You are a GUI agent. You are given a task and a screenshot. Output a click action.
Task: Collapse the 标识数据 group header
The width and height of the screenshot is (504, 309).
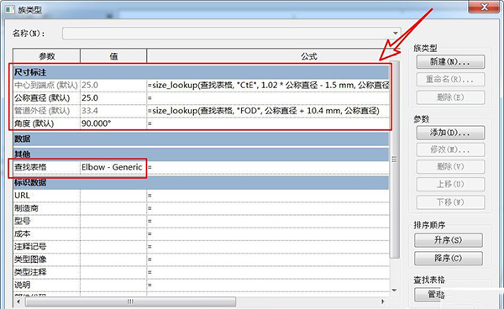[201, 182]
